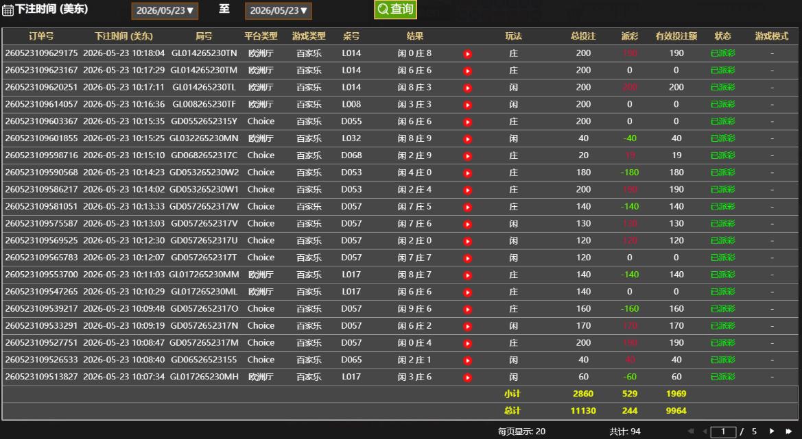Play video replay for order 260523109586217

pos(467,190)
